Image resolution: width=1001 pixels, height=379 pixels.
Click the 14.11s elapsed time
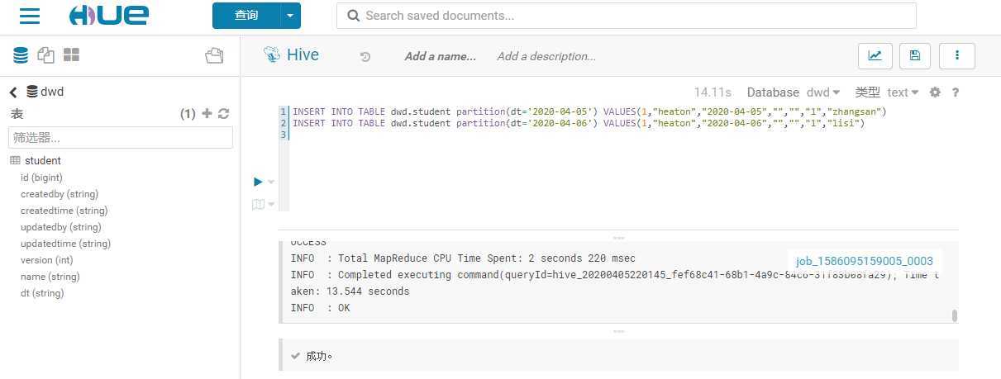point(713,92)
